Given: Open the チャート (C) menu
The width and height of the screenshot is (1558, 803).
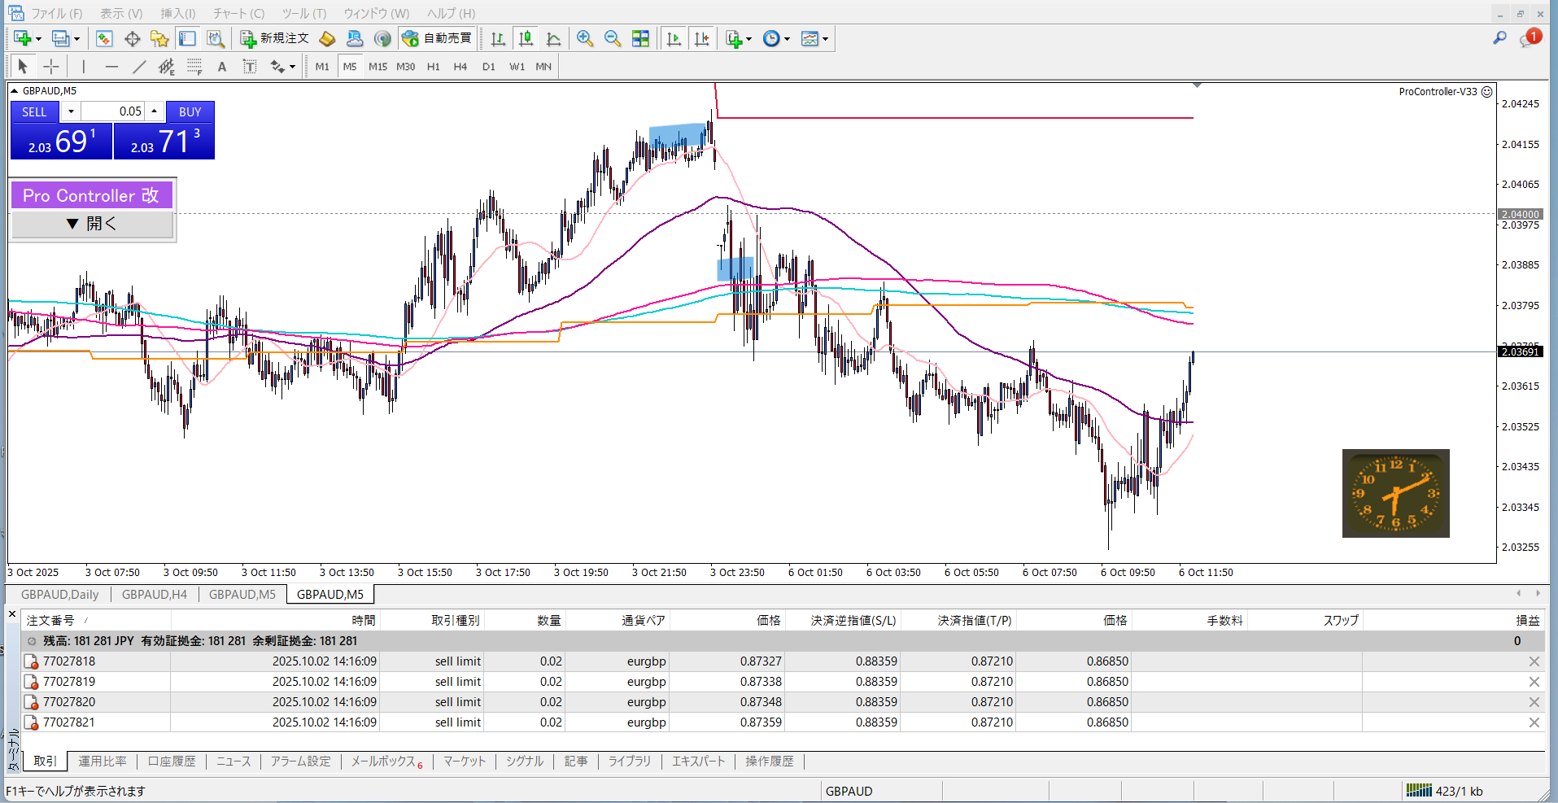Looking at the screenshot, I should coord(238,13).
